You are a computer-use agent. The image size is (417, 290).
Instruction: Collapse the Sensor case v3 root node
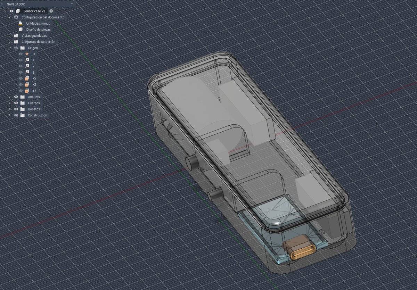(5, 11)
